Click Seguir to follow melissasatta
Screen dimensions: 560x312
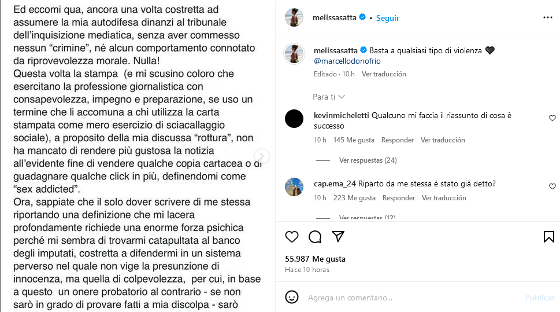[x=388, y=18]
